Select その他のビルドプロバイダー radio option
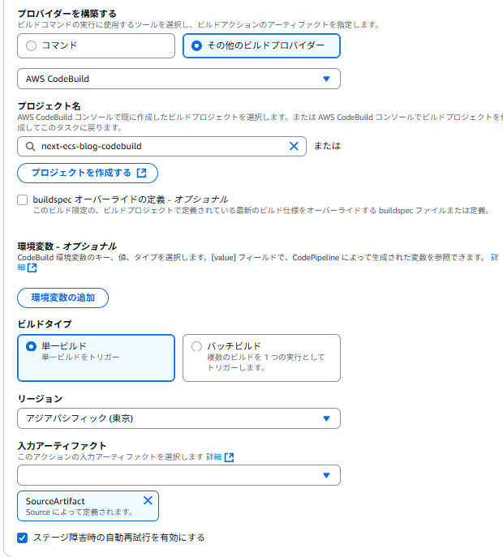The width and height of the screenshot is (503, 557). (x=197, y=46)
